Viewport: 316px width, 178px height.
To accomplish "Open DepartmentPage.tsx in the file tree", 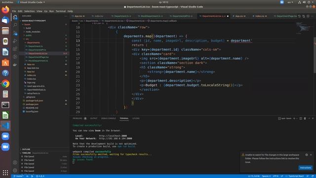I will click(39, 57).
